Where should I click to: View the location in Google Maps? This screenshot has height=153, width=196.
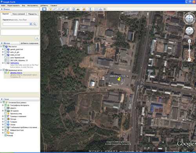coord(105,9)
